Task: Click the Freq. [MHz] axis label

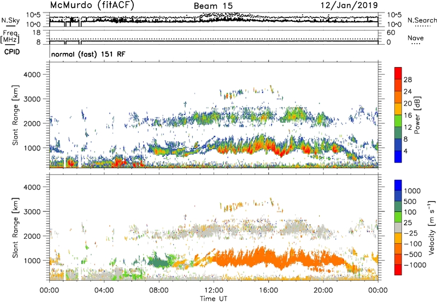Action: (x=10, y=37)
